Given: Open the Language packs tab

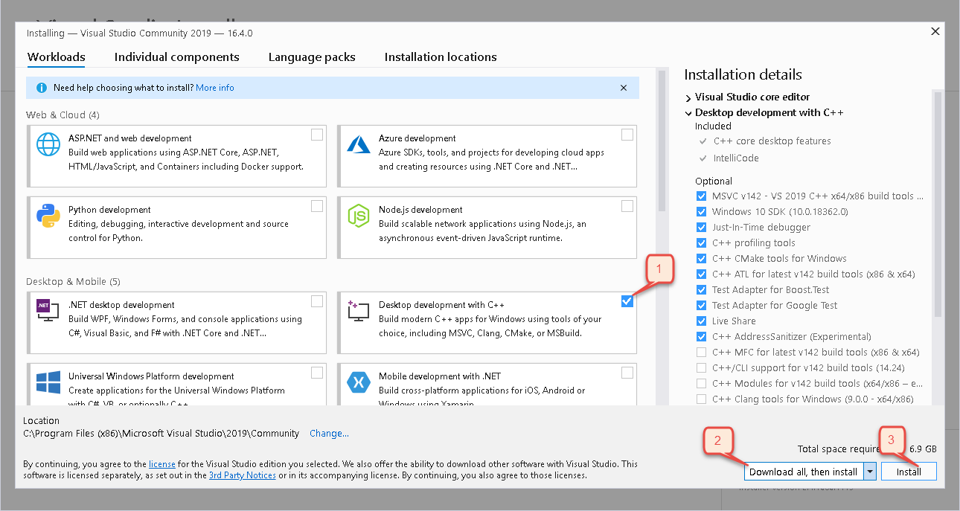Looking at the screenshot, I should coord(312,57).
